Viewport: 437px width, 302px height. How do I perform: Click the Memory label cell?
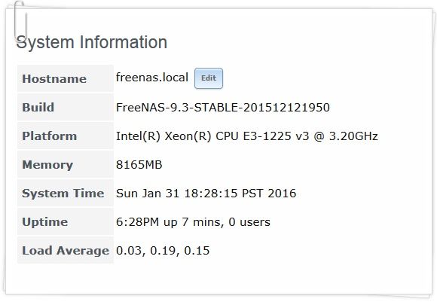(66, 165)
